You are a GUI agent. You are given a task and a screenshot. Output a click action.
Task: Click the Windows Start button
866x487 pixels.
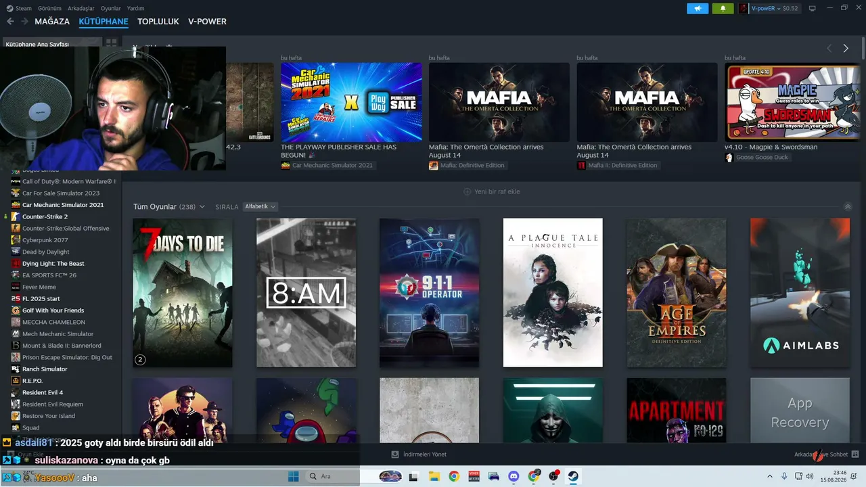pyautogui.click(x=294, y=476)
